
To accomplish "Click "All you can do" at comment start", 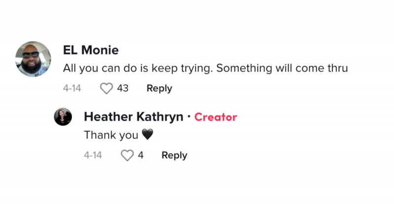I will (100, 69).
